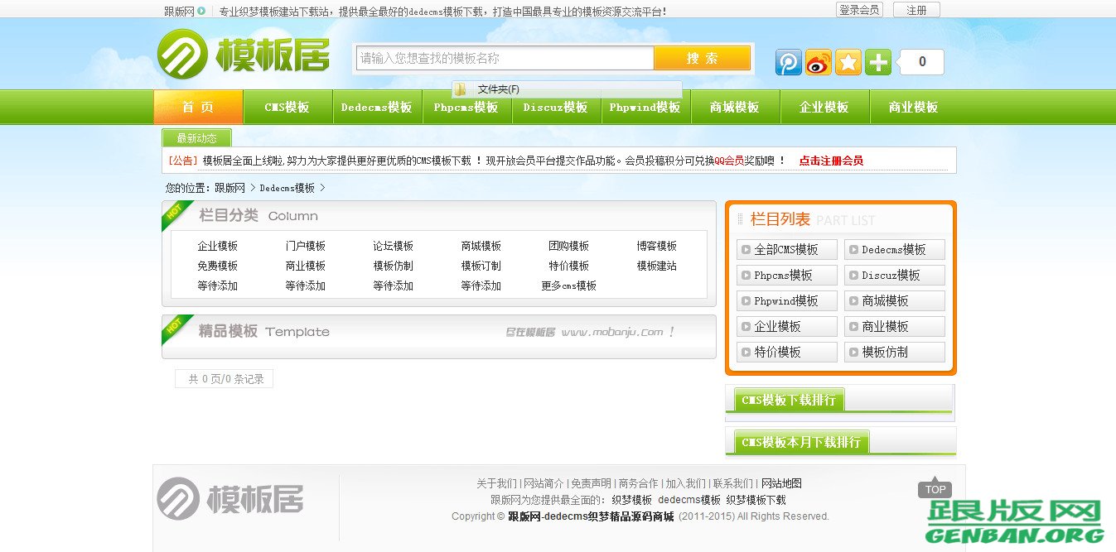Click inside the template search input field
This screenshot has height=552, width=1116.
coord(505,59)
